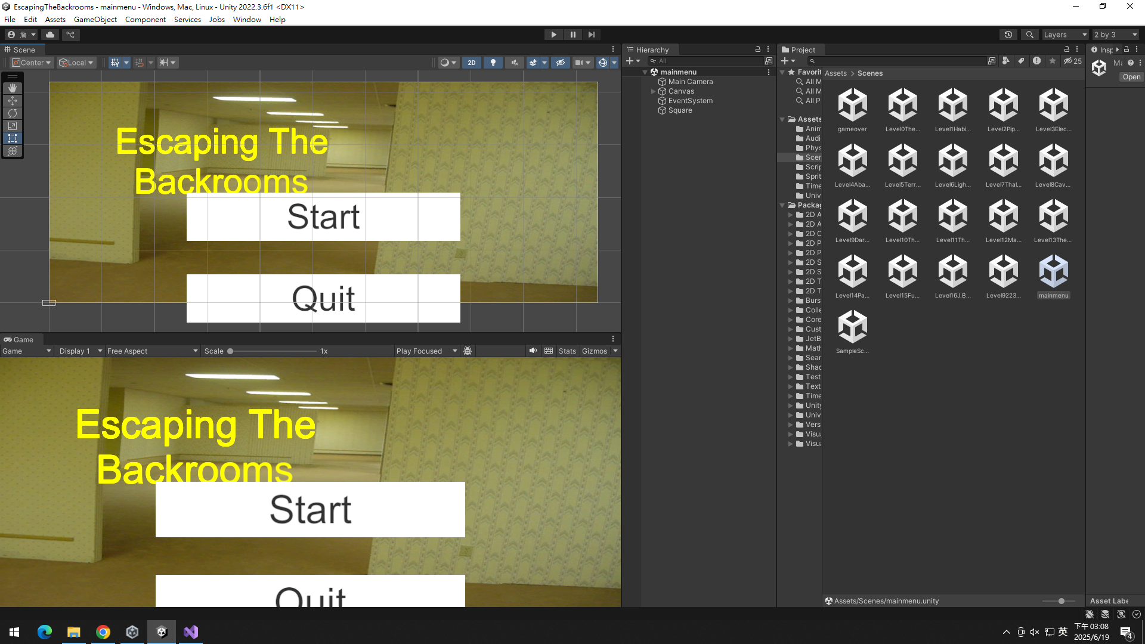Toggle scene audio mute button
Viewport: 1145px width, 644px height.
click(514, 63)
